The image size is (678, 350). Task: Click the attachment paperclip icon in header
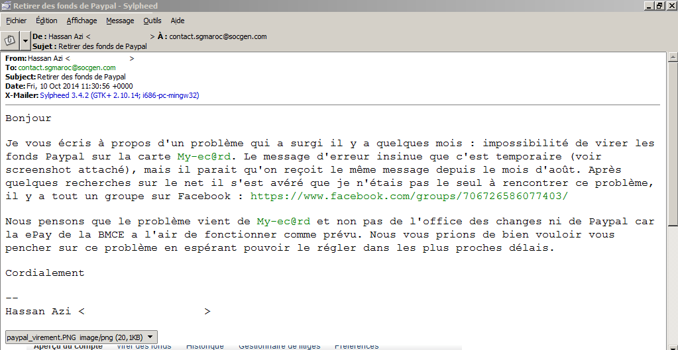coord(10,40)
